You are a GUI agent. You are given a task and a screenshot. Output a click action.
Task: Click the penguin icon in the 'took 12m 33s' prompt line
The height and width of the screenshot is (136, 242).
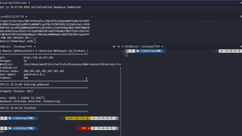4,118
